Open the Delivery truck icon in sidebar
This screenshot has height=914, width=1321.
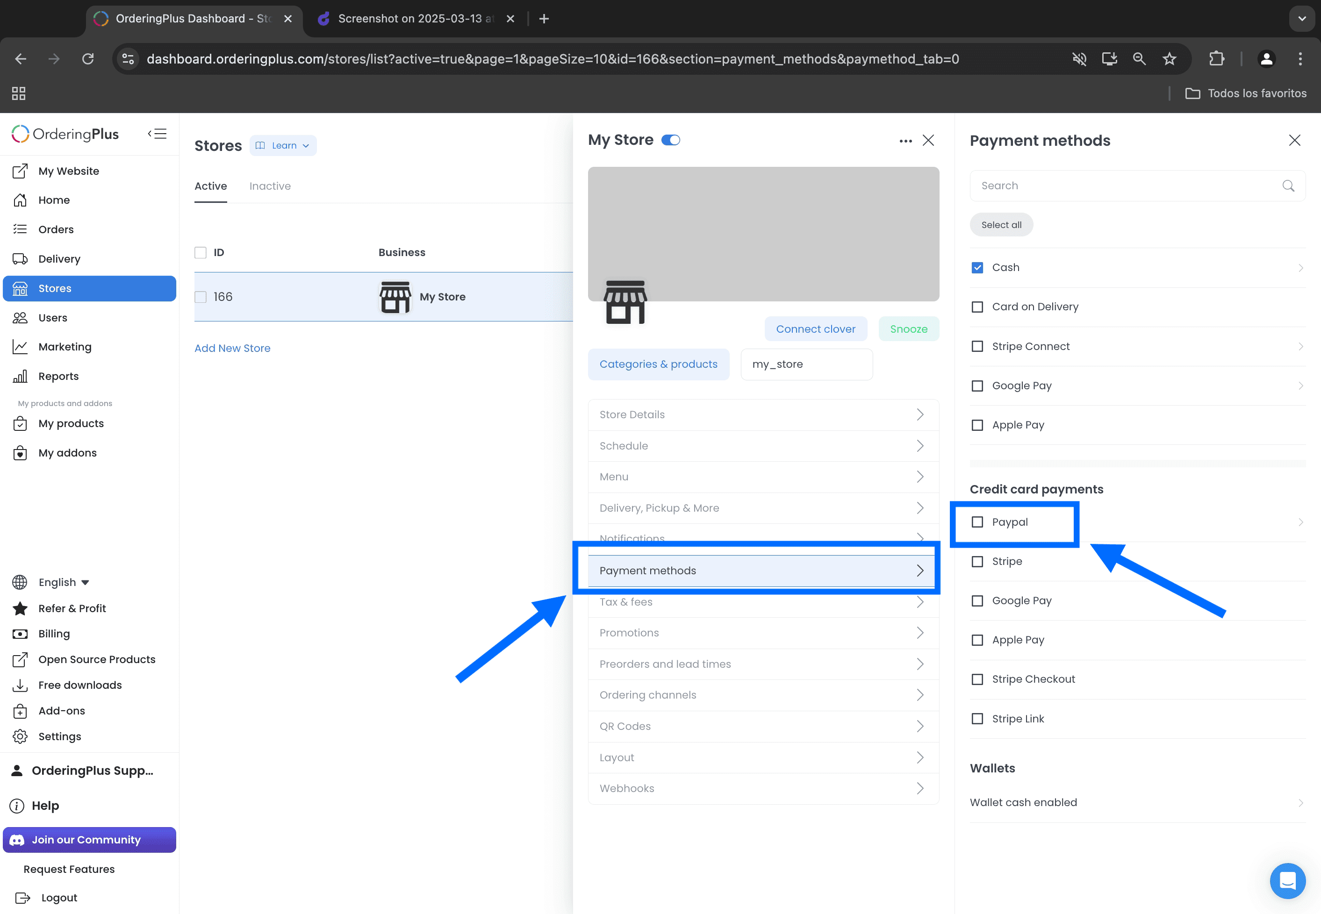(x=20, y=259)
